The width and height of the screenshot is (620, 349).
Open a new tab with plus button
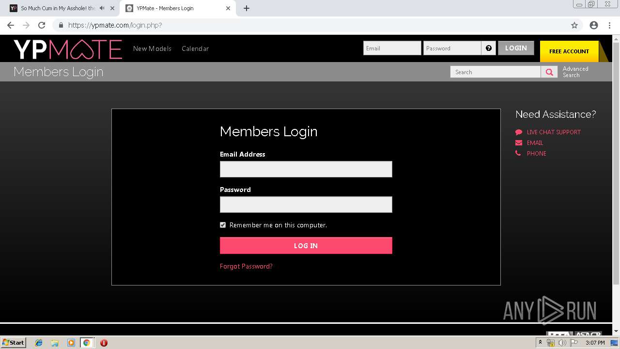(247, 8)
